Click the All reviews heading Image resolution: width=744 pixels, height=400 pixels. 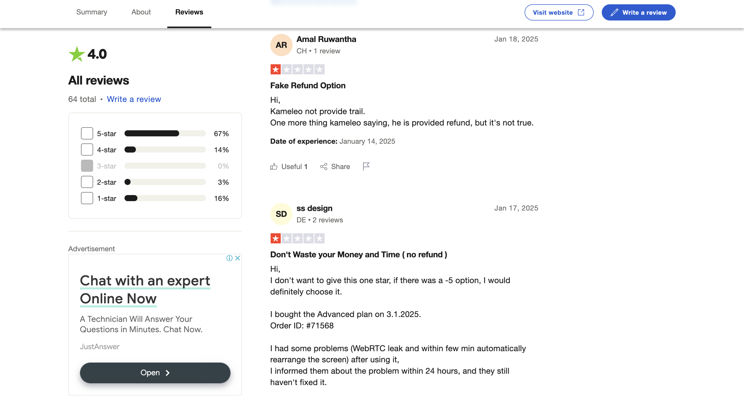click(99, 80)
